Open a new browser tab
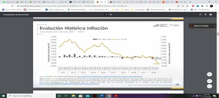The width and height of the screenshot is (219, 98). [190, 2]
